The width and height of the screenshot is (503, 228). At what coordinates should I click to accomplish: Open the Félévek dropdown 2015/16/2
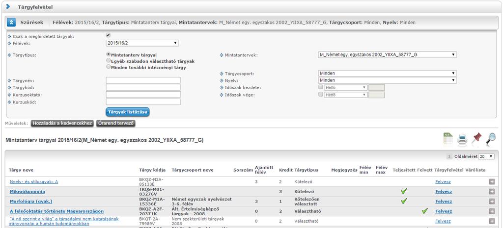pos(142,43)
